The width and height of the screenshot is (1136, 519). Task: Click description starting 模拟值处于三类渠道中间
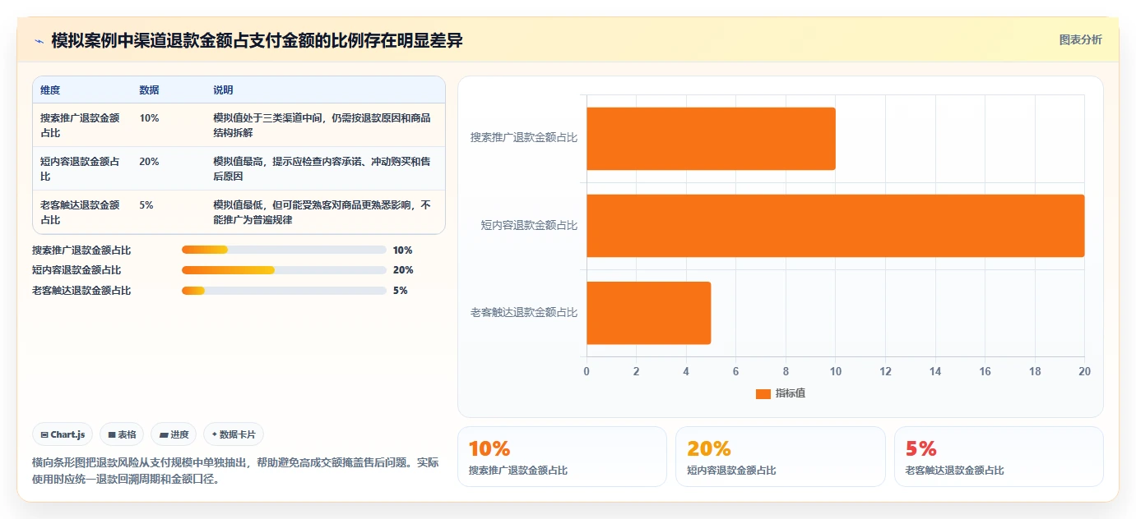(322, 126)
